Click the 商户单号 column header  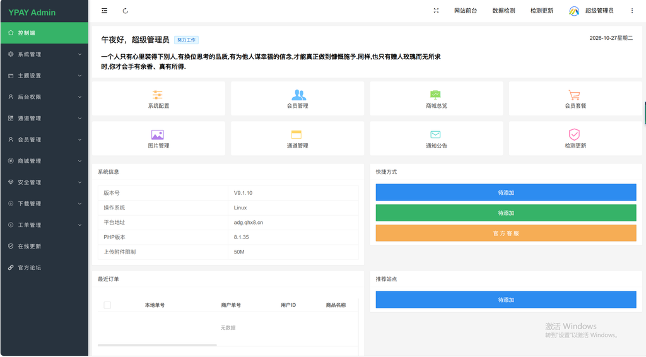point(231,305)
